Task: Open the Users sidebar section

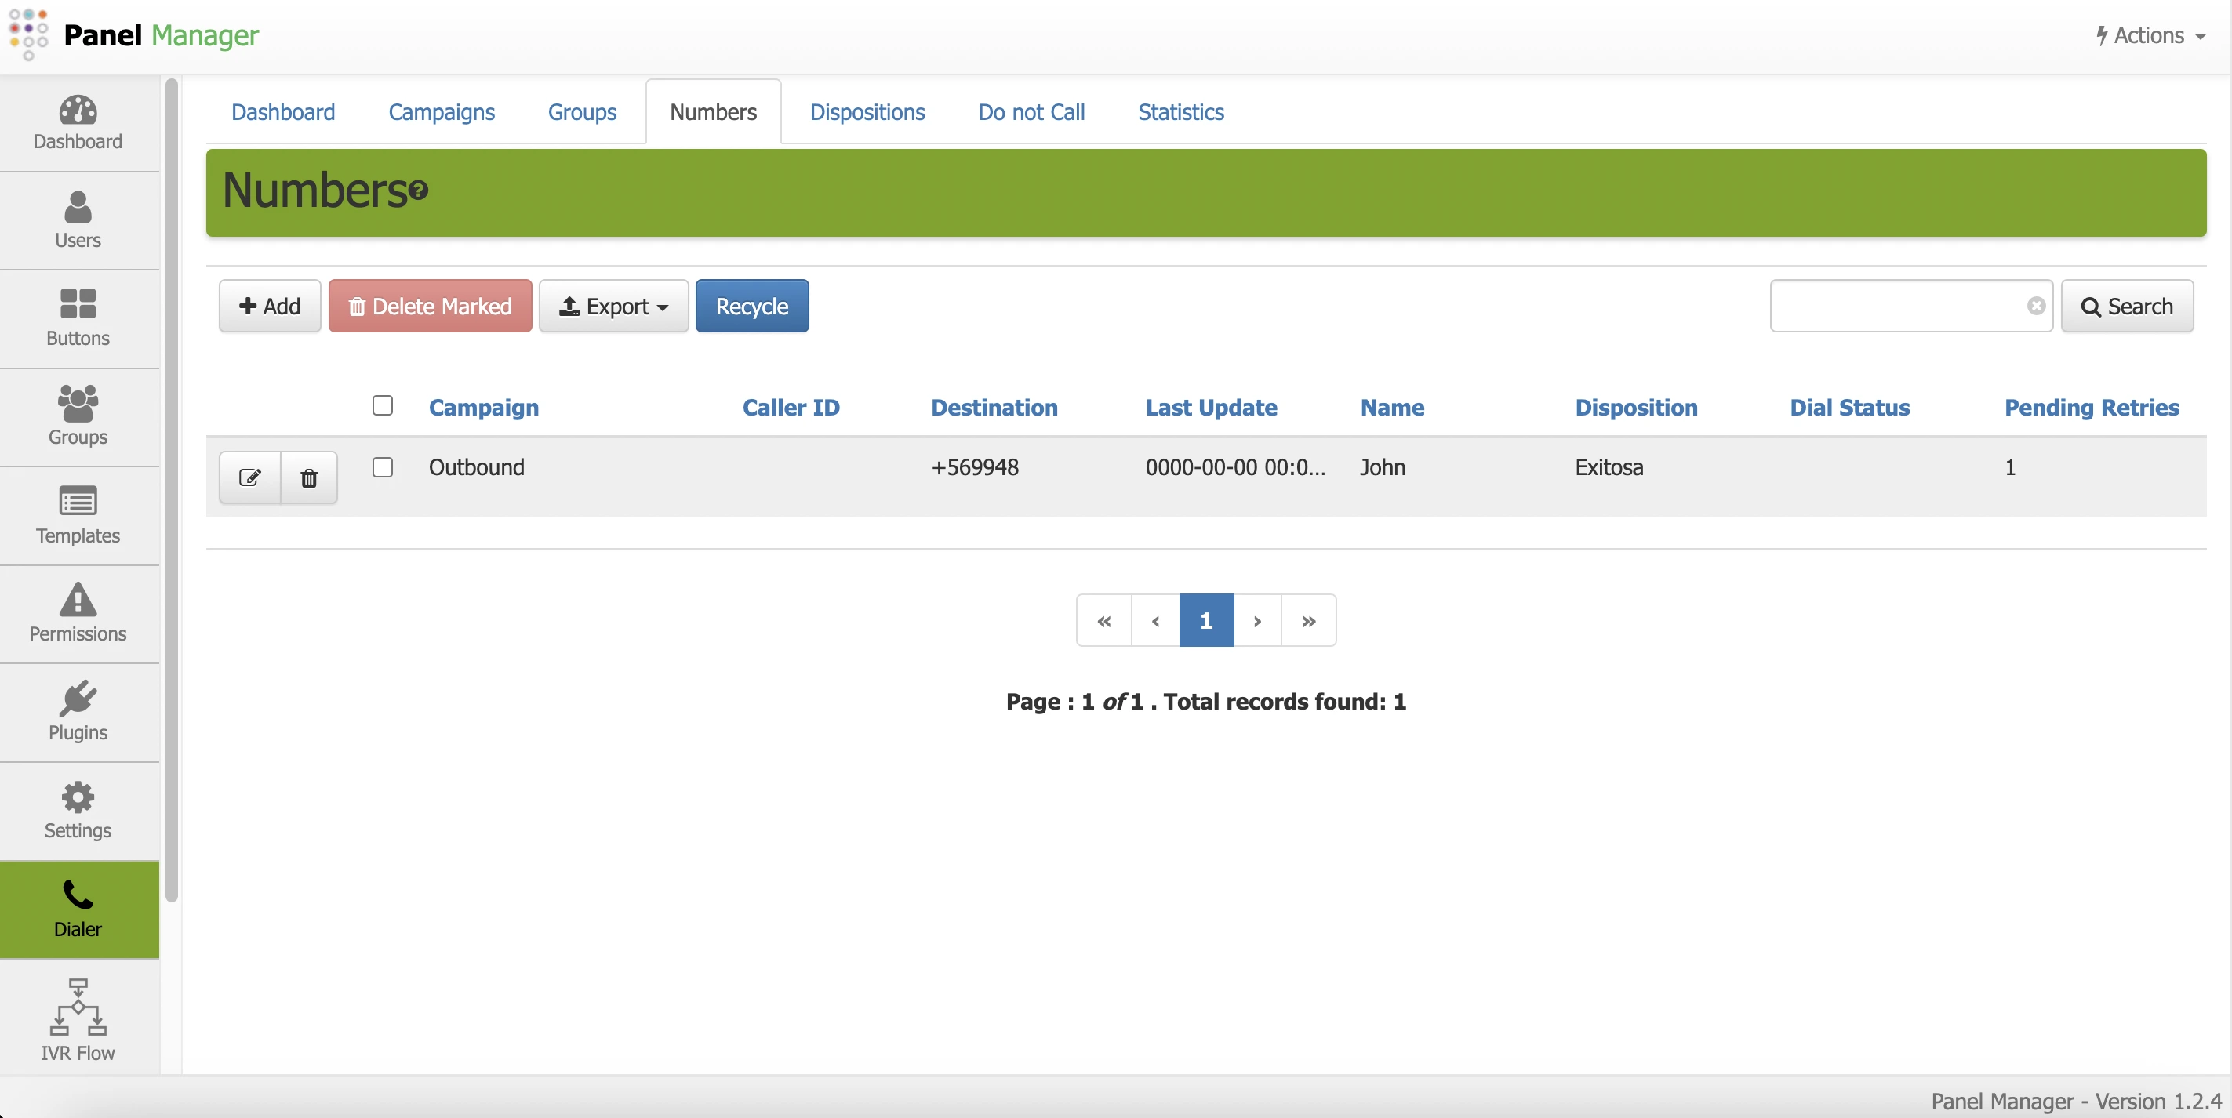Action: pyautogui.click(x=78, y=220)
